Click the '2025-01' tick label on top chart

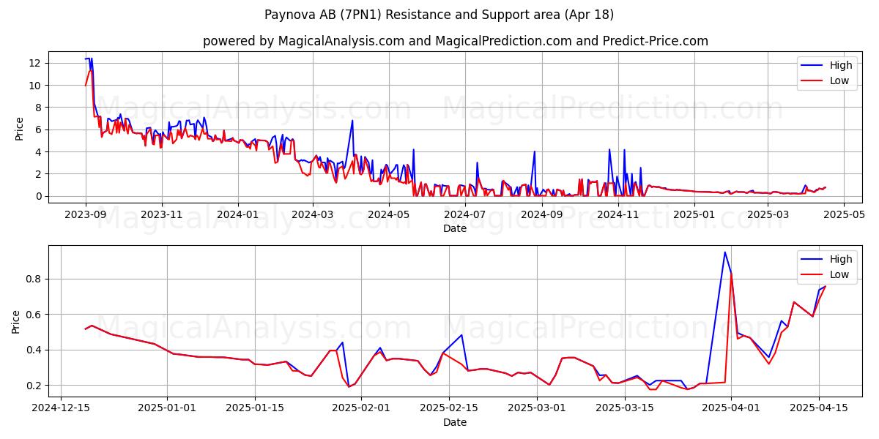[693, 214]
